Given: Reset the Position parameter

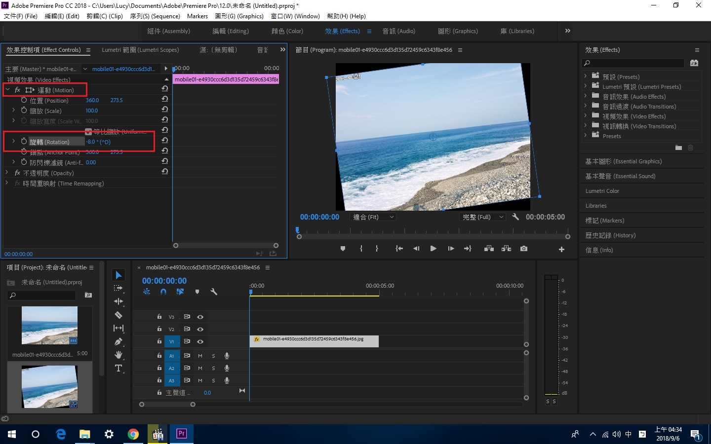Looking at the screenshot, I should pos(165,99).
